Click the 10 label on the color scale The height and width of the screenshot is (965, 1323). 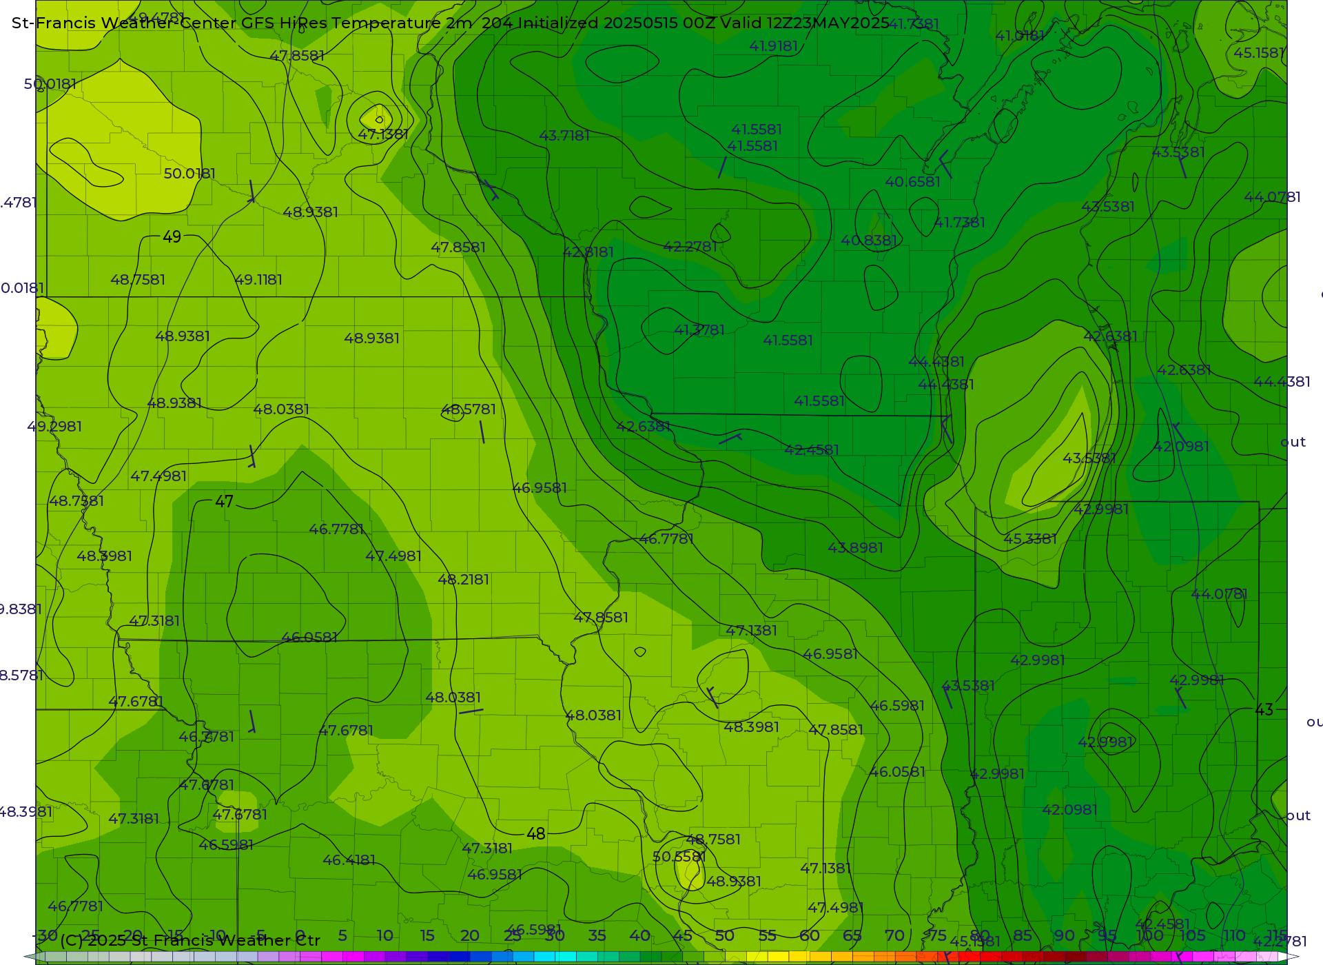point(384,936)
